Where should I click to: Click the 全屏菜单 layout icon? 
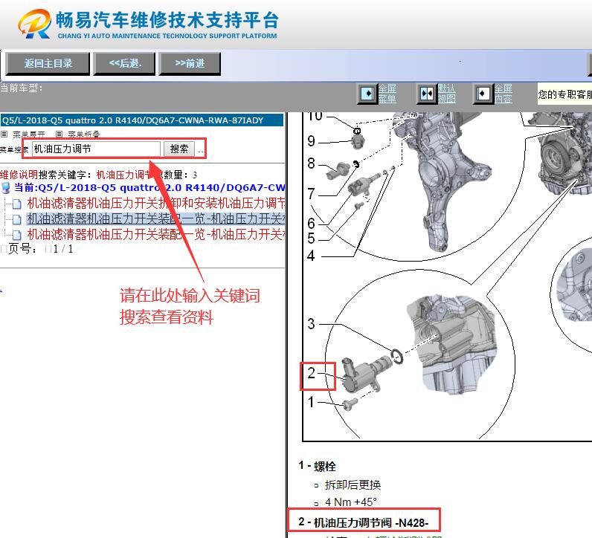(367, 94)
